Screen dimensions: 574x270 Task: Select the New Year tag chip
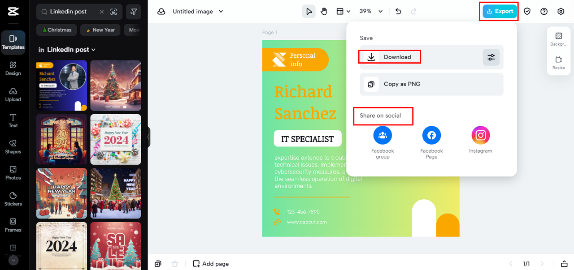coord(100,30)
